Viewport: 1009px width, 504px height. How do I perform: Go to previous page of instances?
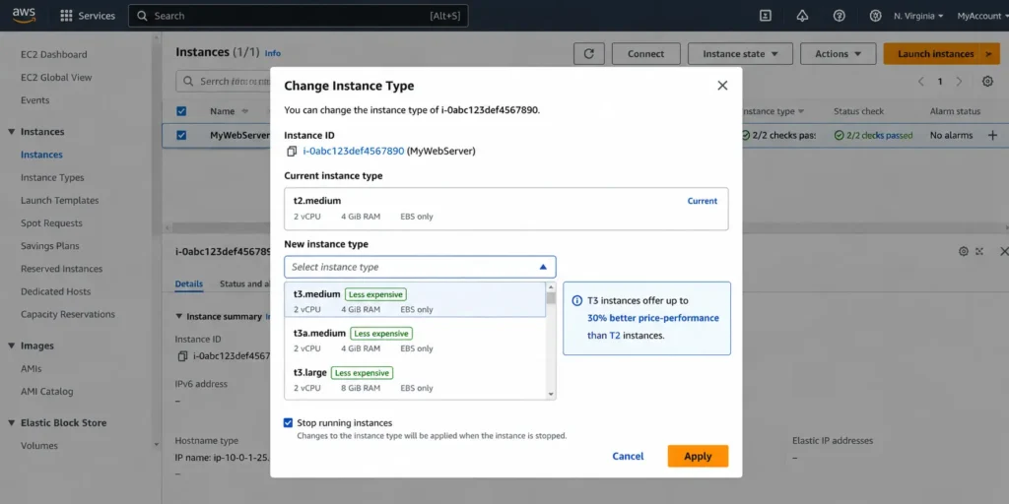click(921, 81)
